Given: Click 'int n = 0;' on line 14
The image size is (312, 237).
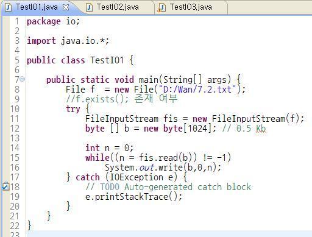Looking at the screenshot, I should [109, 148].
